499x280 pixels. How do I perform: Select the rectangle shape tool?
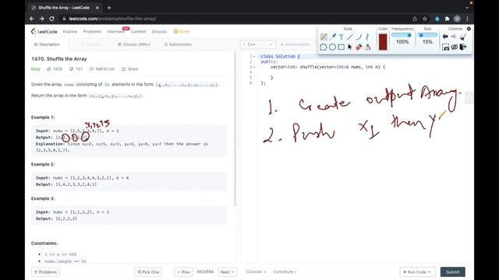pos(342,47)
